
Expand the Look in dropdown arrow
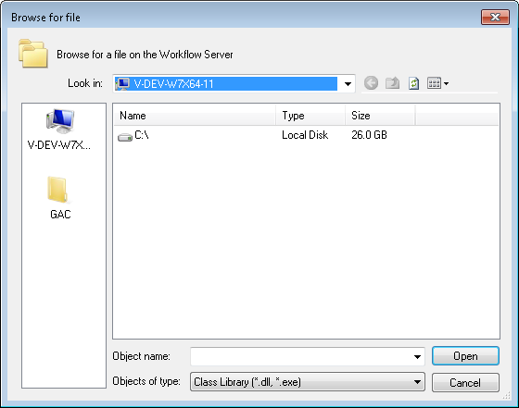pyautogui.click(x=348, y=84)
